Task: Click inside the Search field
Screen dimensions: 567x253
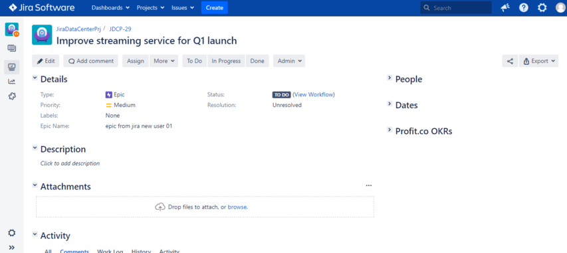Action: click(456, 7)
